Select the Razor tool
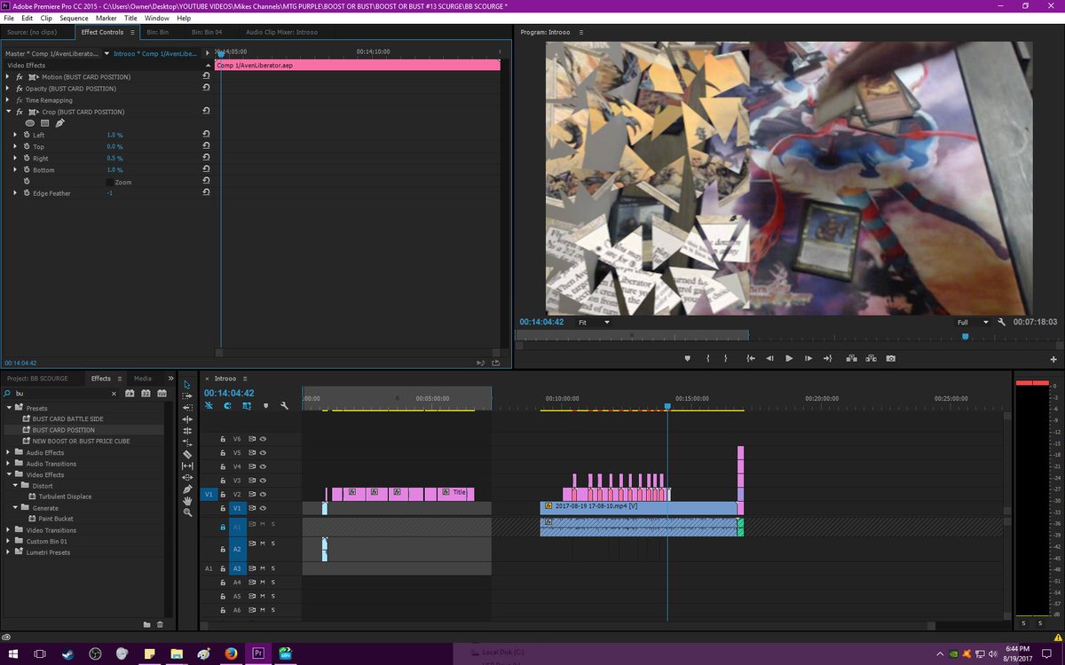Image resolution: width=1065 pixels, height=665 pixels. 187,454
